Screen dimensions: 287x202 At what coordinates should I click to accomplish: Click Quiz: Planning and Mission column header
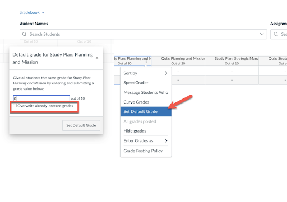pyautogui.click(x=178, y=61)
